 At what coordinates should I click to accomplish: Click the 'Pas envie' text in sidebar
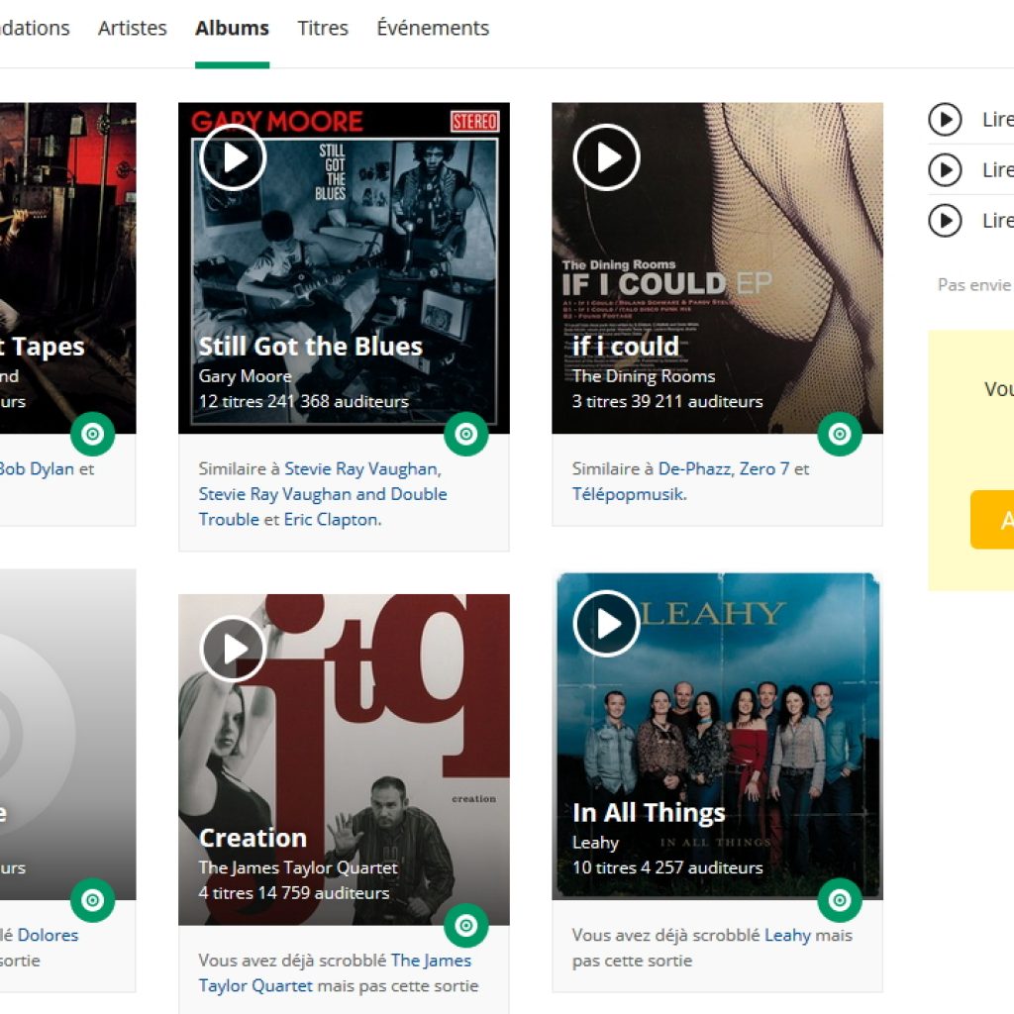point(974,284)
